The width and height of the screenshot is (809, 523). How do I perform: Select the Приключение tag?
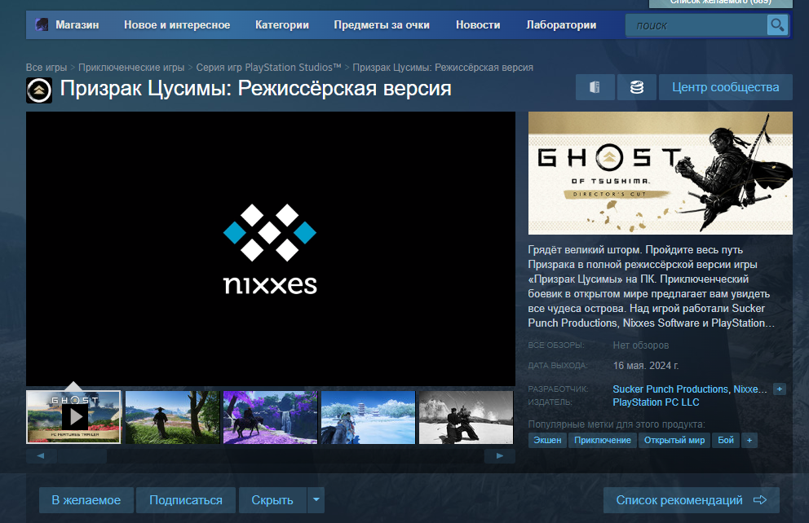point(603,440)
